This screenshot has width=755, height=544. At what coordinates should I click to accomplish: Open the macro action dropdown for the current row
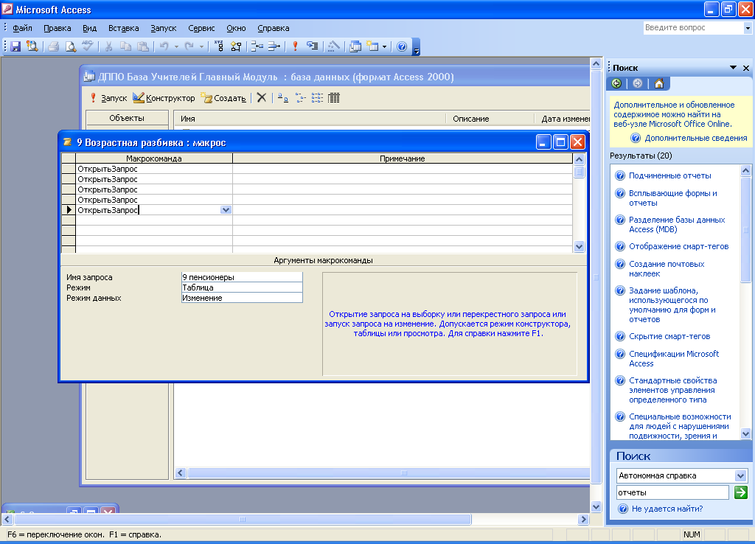pyautogui.click(x=226, y=210)
